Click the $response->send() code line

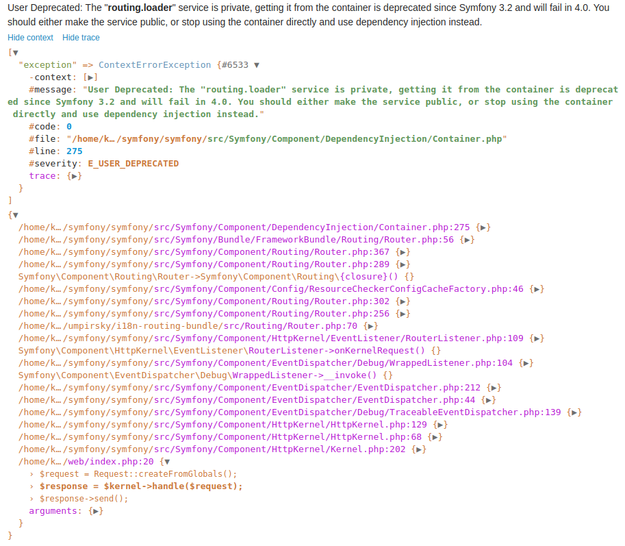pos(84,499)
